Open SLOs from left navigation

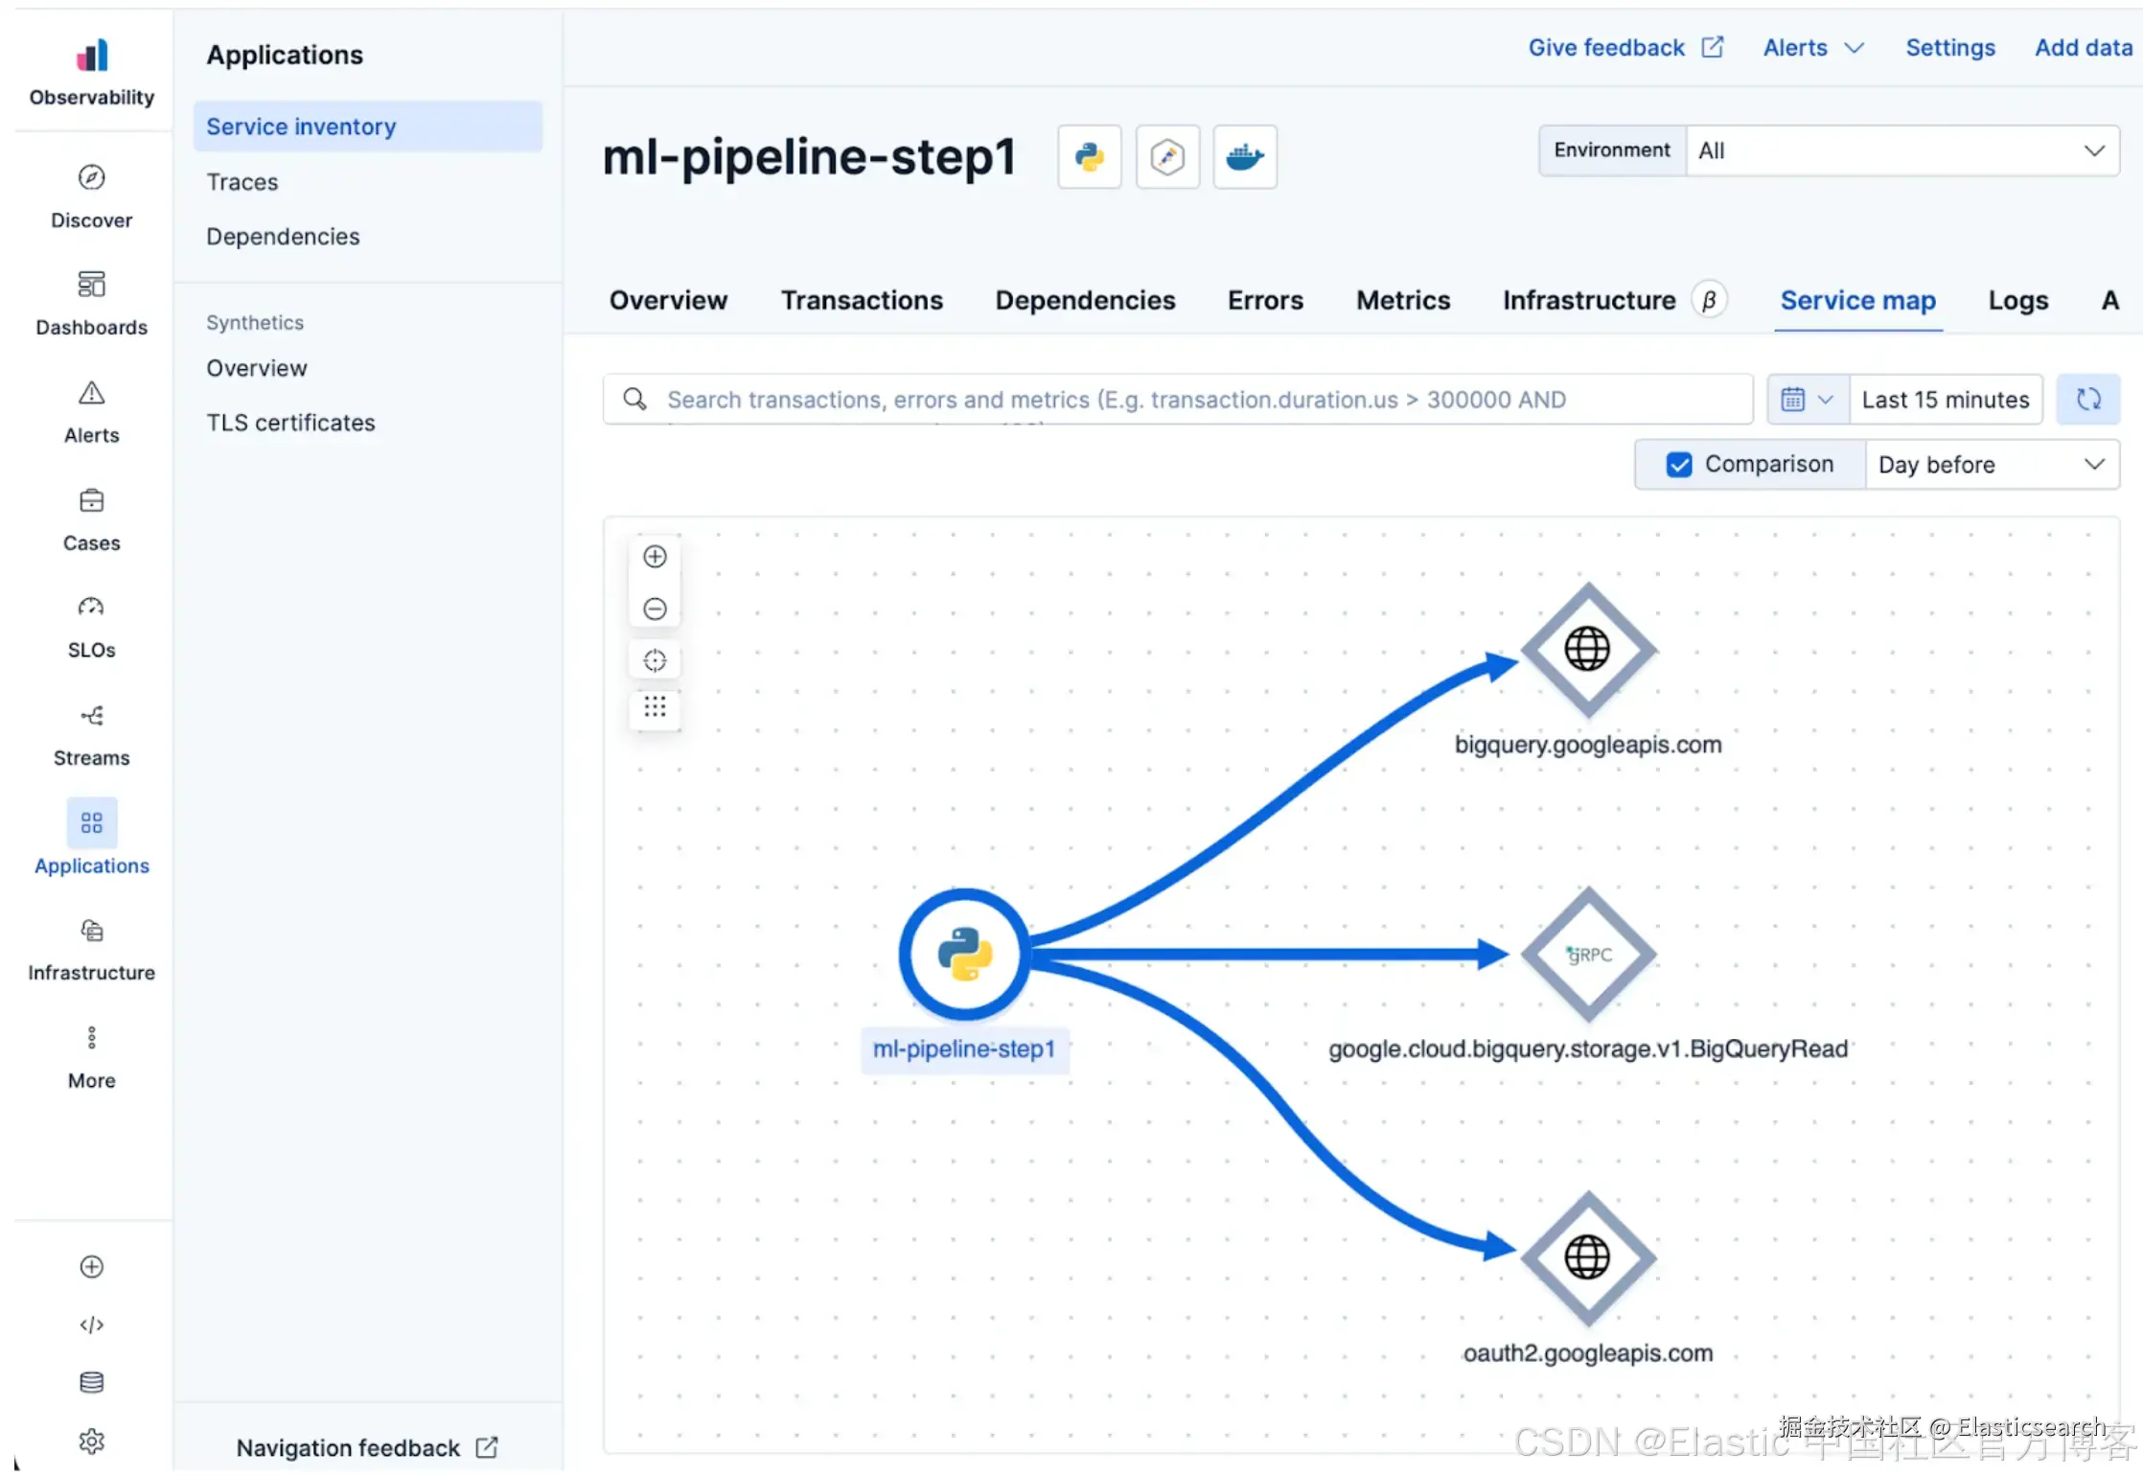click(91, 627)
